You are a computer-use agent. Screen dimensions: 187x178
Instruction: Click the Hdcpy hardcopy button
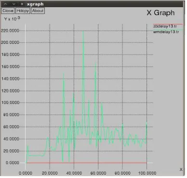pyautogui.click(x=23, y=11)
